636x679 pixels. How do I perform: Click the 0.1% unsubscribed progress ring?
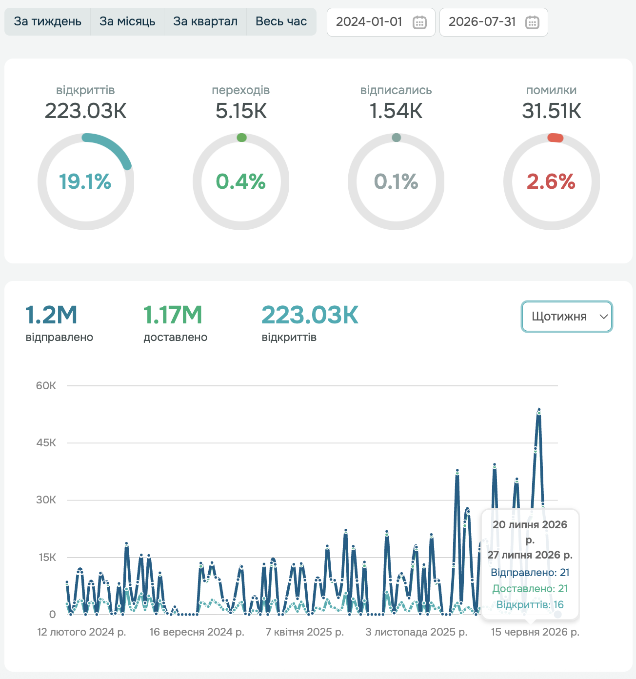(x=396, y=181)
